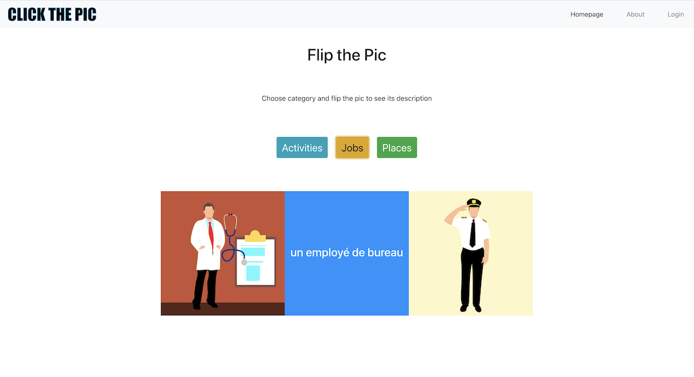Switch to the Places category
This screenshot has width=694, height=377.
[397, 148]
